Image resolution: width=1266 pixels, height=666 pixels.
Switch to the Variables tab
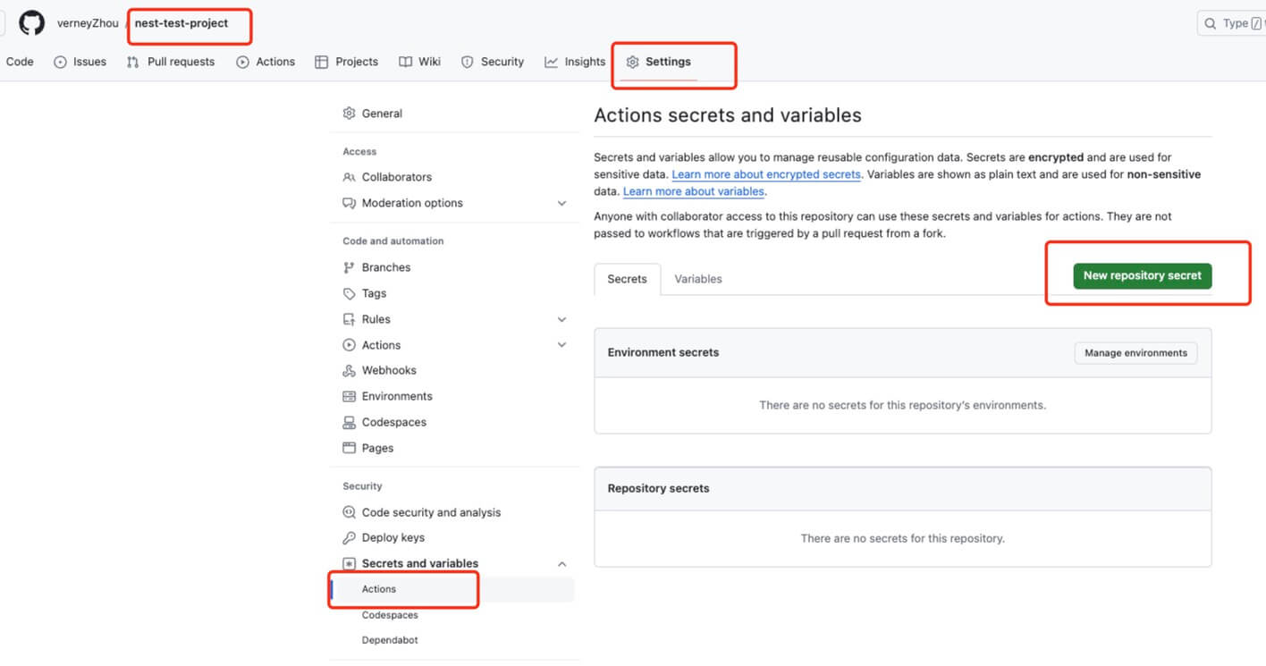[x=697, y=279]
